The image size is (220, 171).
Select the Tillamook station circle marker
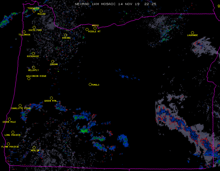(24, 32)
